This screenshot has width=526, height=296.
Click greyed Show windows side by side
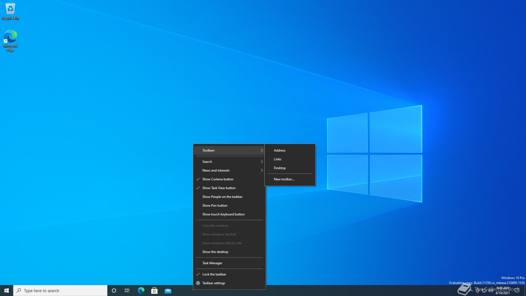click(x=229, y=243)
